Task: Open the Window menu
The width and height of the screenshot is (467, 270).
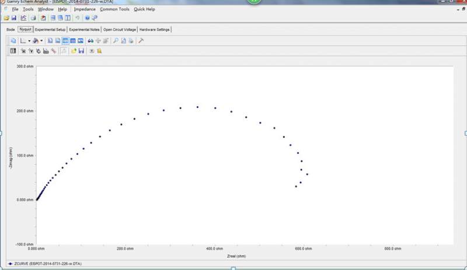Action: point(46,9)
